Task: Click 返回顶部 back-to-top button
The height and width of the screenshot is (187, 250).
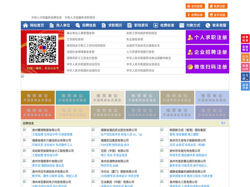Action: 245,86
